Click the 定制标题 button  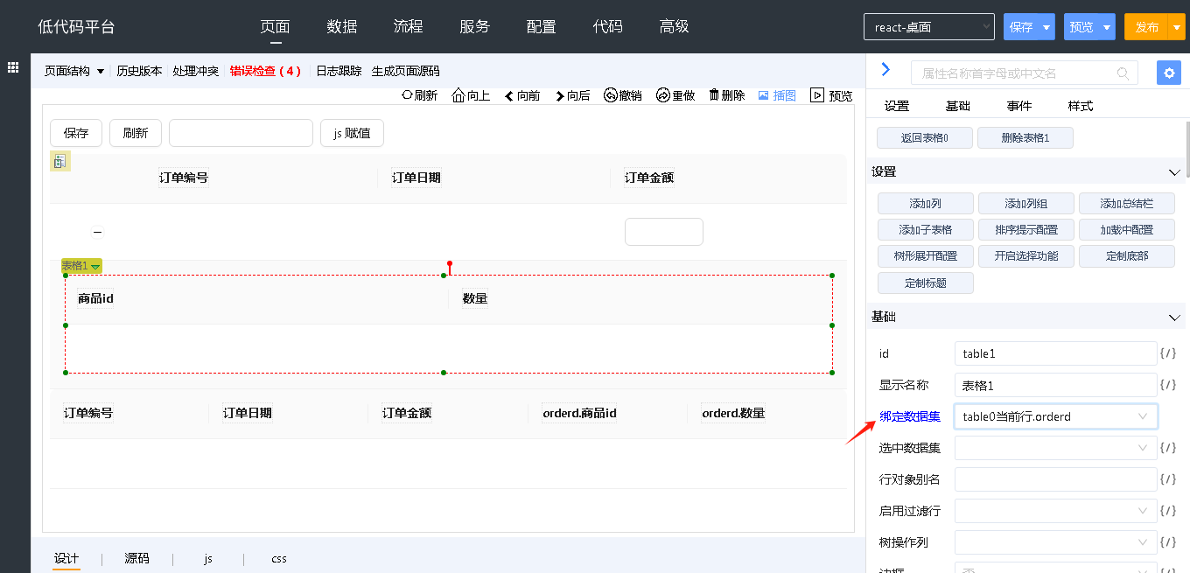926,283
